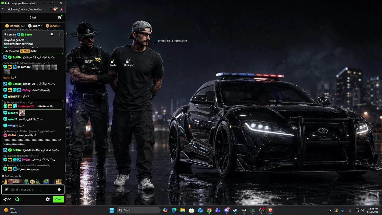This screenshot has width=382, height=215.
Task: Focus the Send a message field
Action: pos(33,190)
